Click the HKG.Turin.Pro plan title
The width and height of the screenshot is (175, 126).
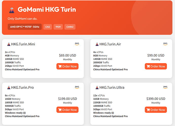pyautogui.click(x=22, y=87)
